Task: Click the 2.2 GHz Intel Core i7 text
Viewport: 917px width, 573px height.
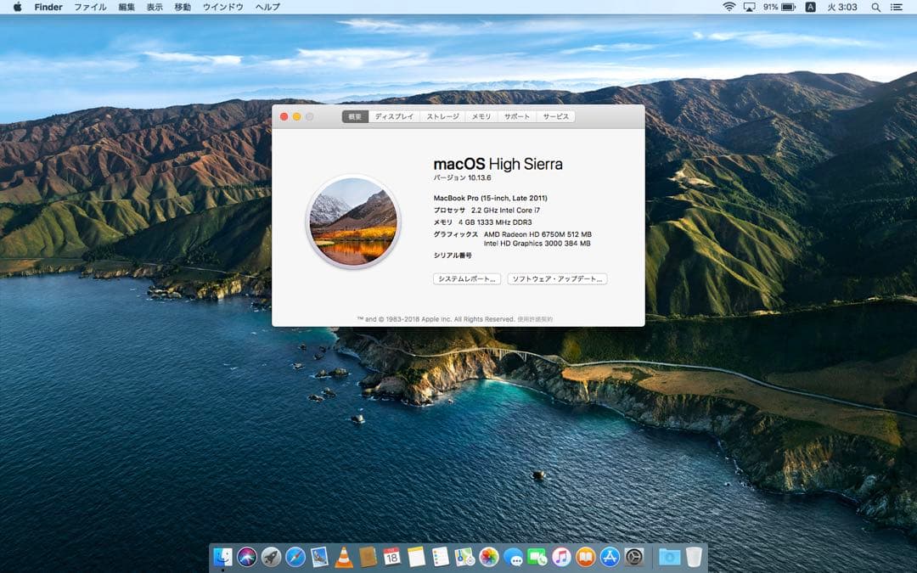Action: [505, 210]
